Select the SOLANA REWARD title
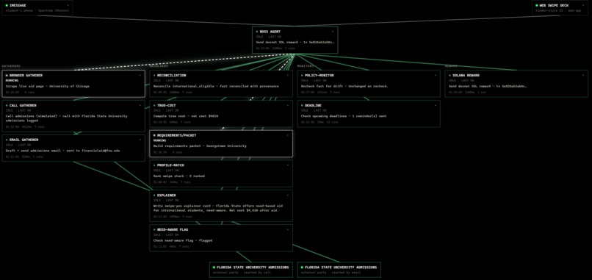This screenshot has width=592, height=280. point(466,75)
